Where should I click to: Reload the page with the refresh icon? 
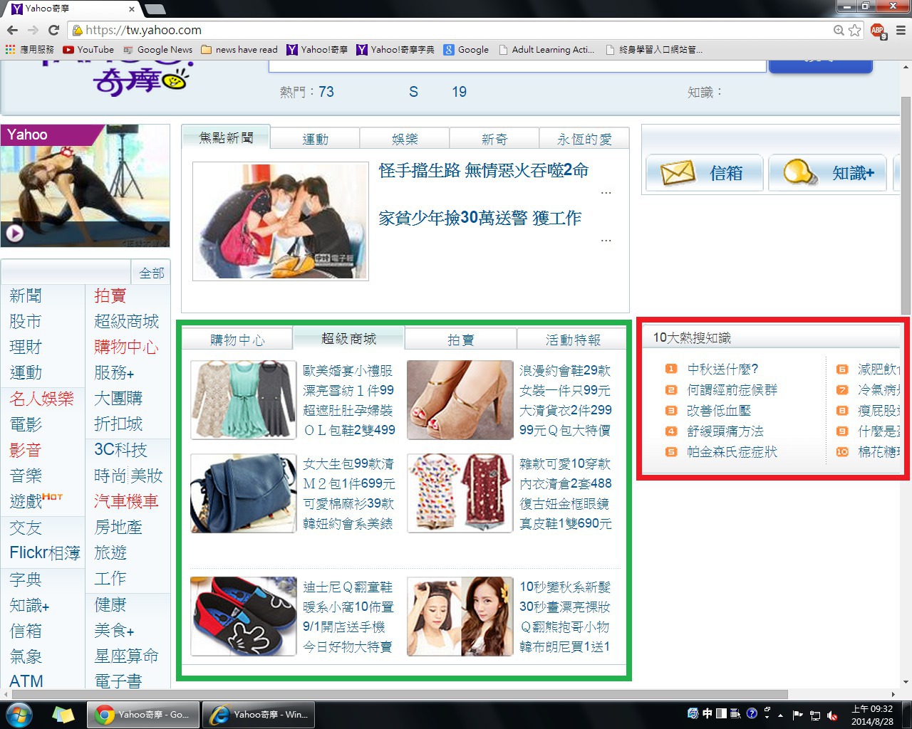[53, 30]
